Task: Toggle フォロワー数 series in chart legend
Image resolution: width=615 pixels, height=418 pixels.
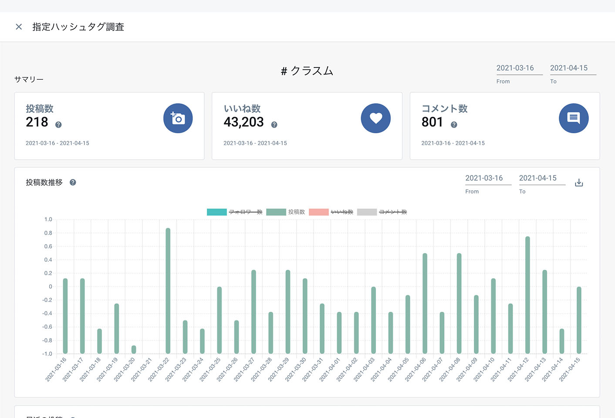Action: click(235, 212)
